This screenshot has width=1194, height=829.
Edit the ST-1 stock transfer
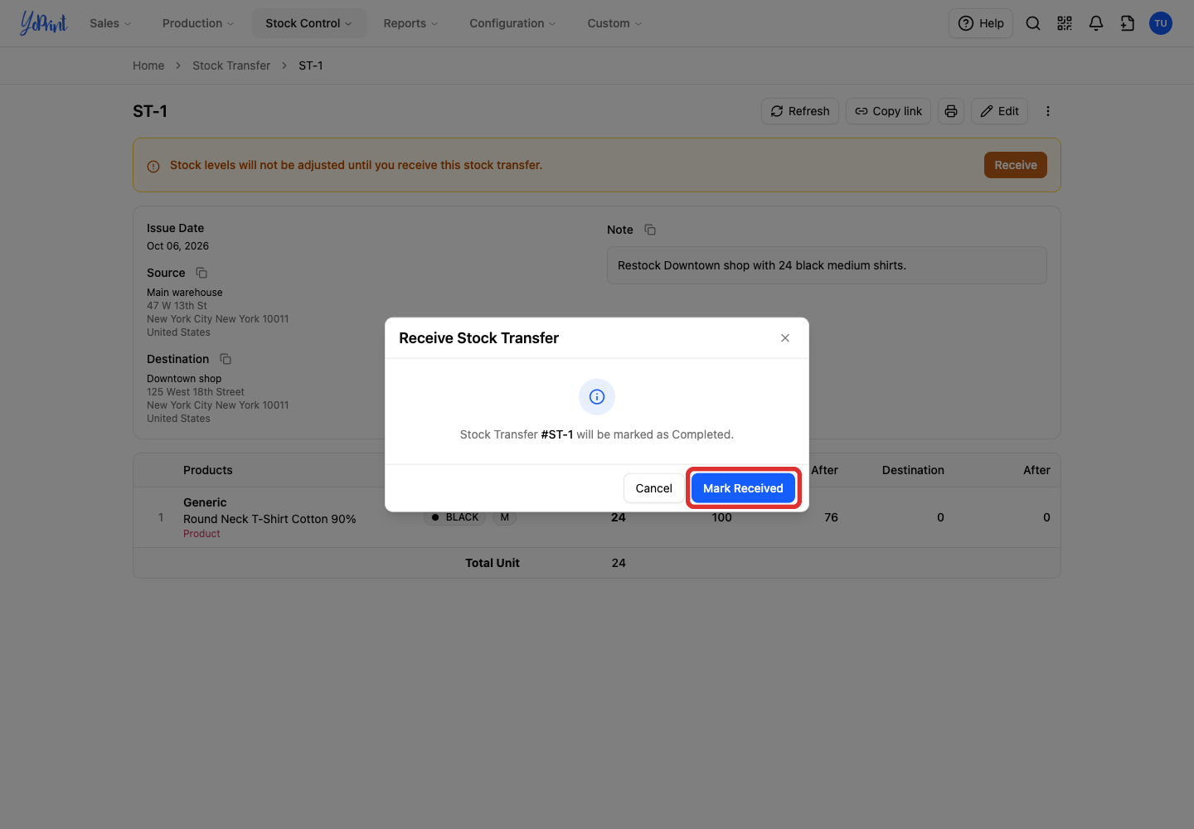(x=999, y=111)
